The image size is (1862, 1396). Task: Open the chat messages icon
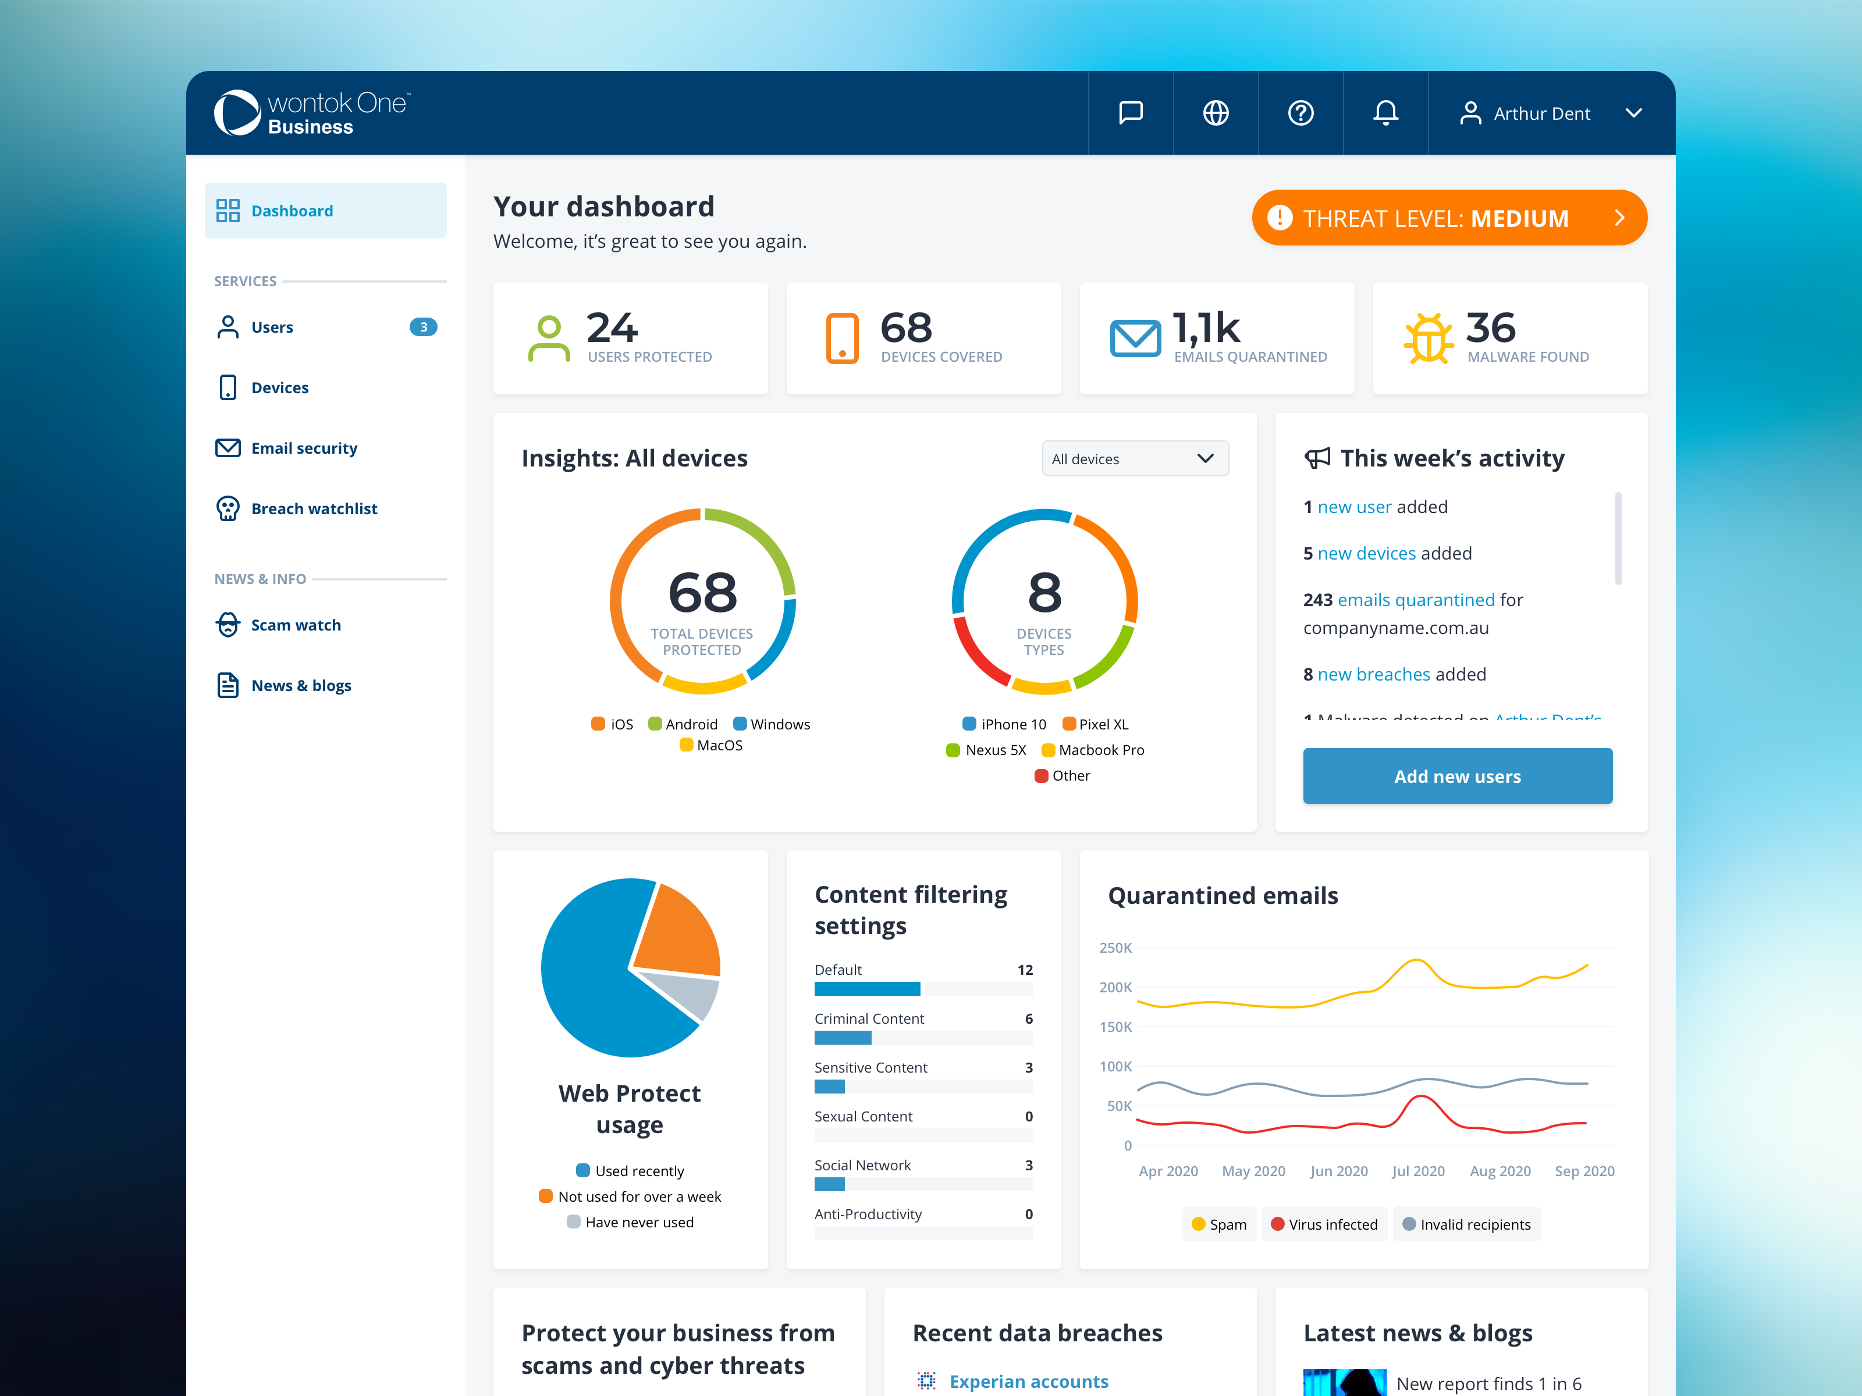tap(1131, 113)
